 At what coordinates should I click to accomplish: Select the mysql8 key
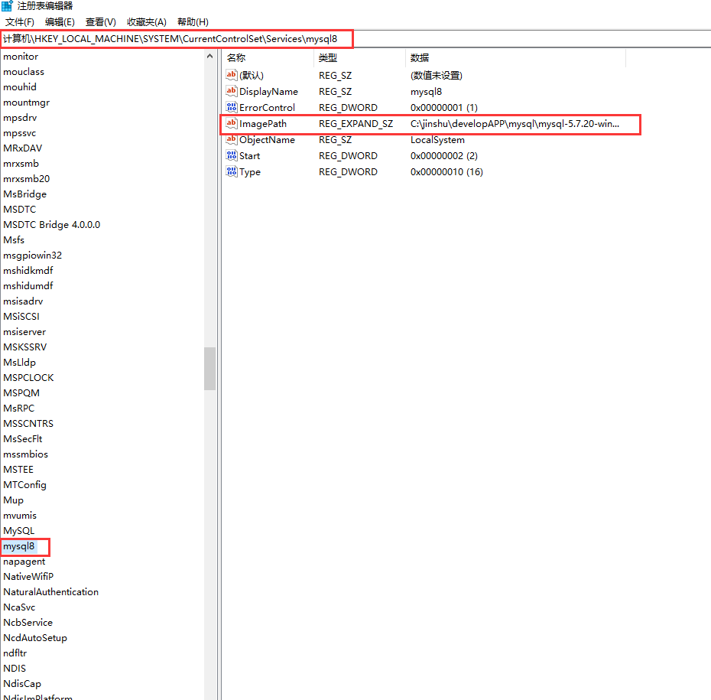[18, 546]
